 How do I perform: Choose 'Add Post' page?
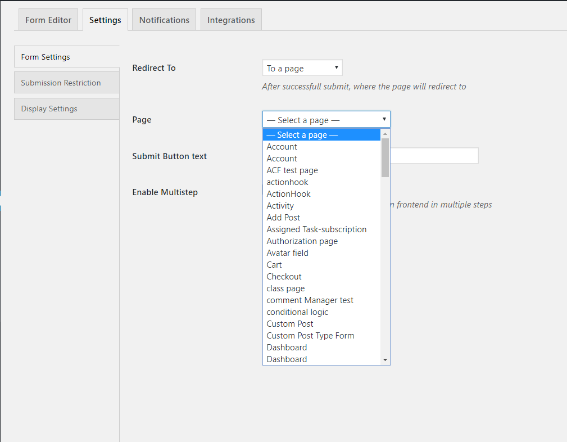(321, 218)
